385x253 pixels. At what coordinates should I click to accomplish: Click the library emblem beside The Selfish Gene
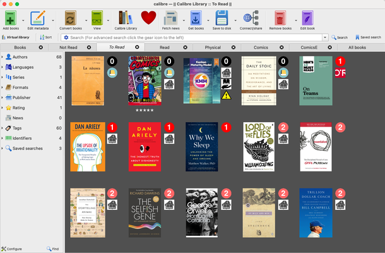[169, 205]
